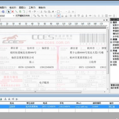
Task: Click the bring to front layer icon
Action: point(35,16)
